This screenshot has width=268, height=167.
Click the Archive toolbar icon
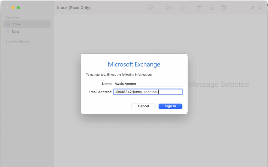tap(199, 8)
